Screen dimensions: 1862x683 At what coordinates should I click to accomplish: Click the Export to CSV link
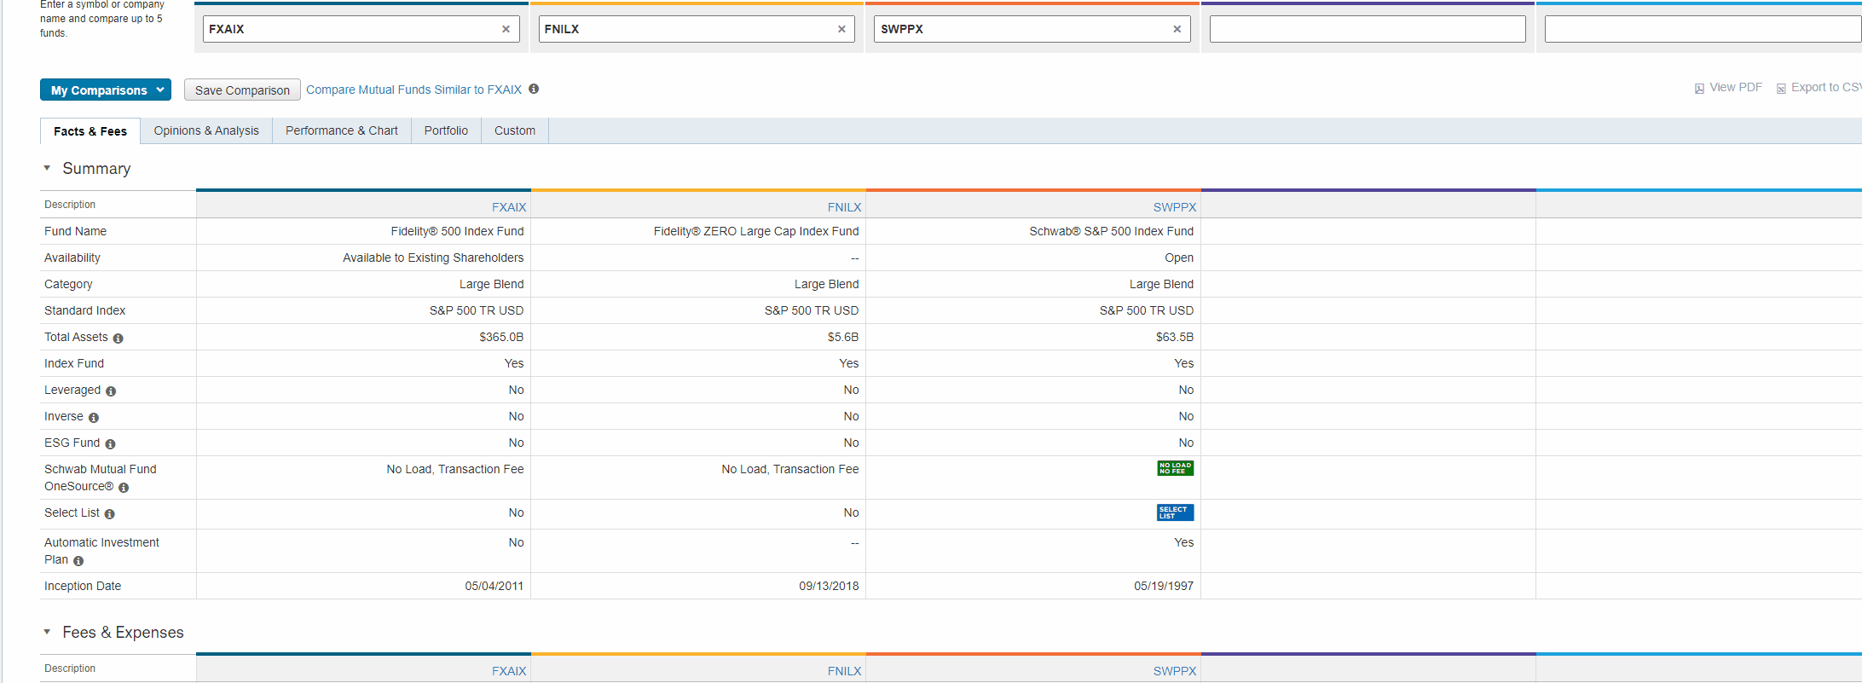pyautogui.click(x=1826, y=87)
